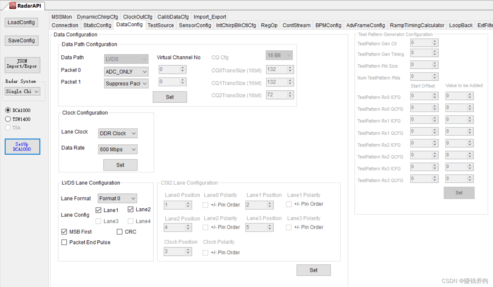Uncheck the MSB First checkbox
493x287 pixels.
click(64, 232)
